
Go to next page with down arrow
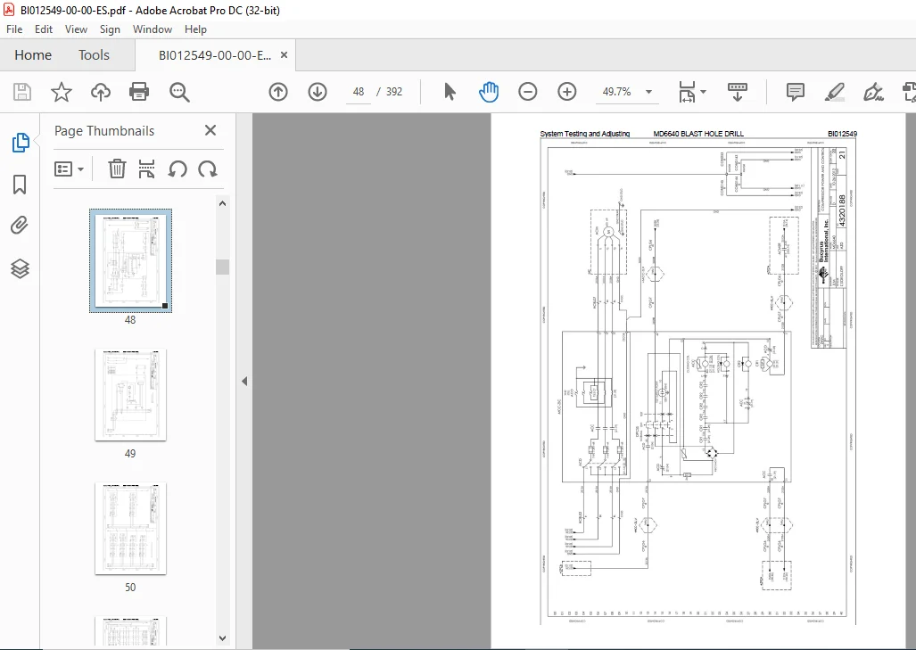point(318,92)
